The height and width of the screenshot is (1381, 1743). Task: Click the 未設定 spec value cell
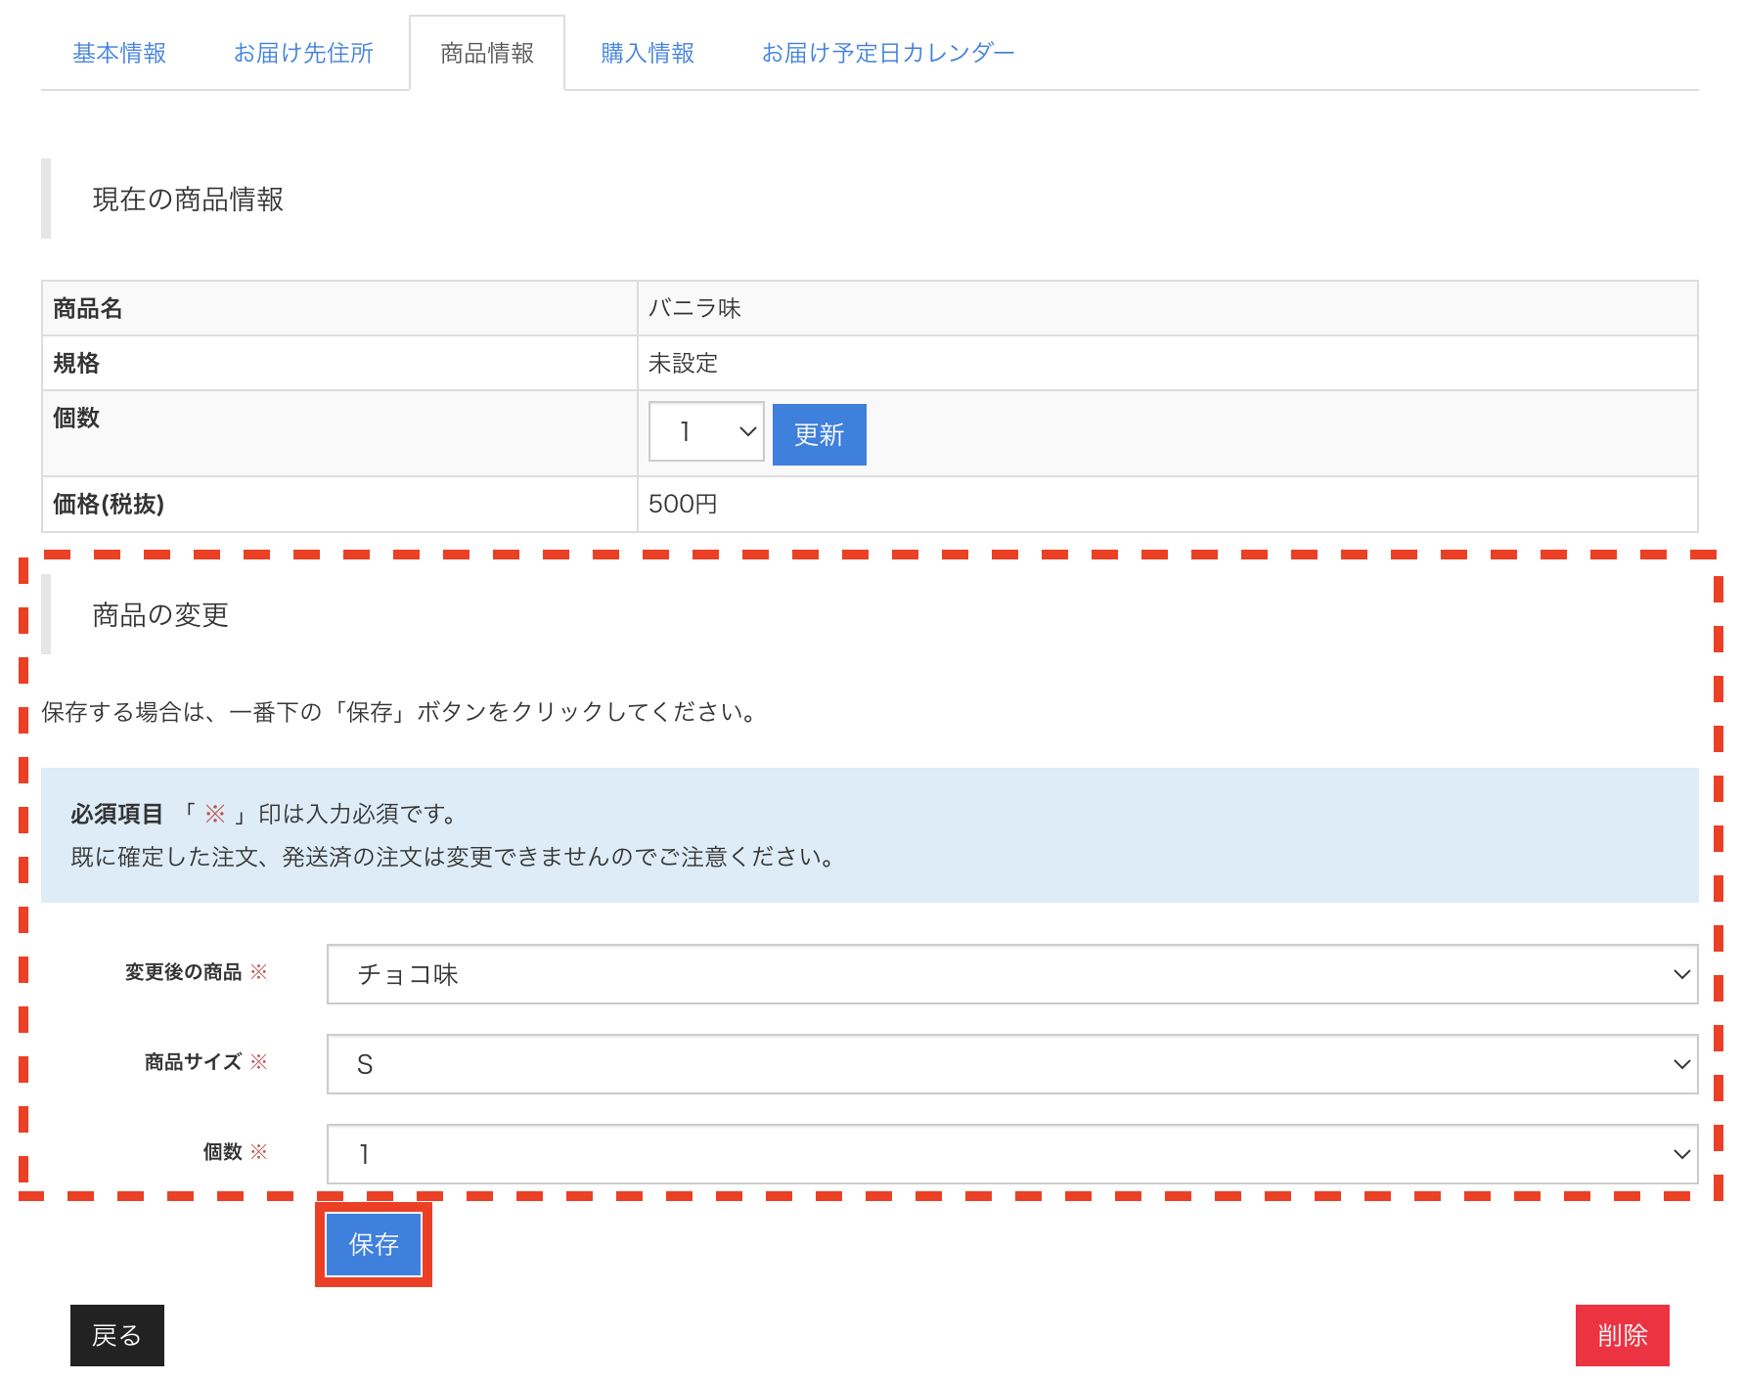pos(684,363)
